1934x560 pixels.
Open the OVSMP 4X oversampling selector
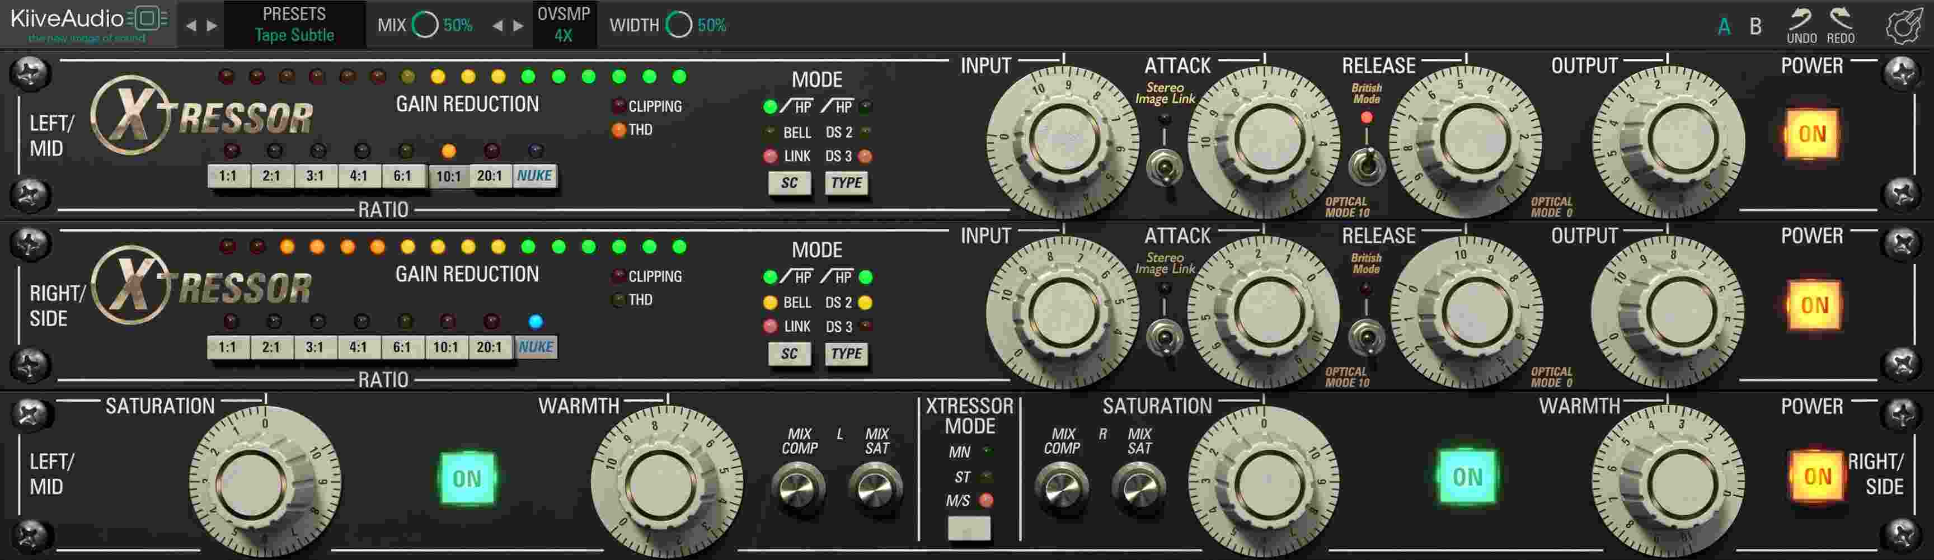564,25
